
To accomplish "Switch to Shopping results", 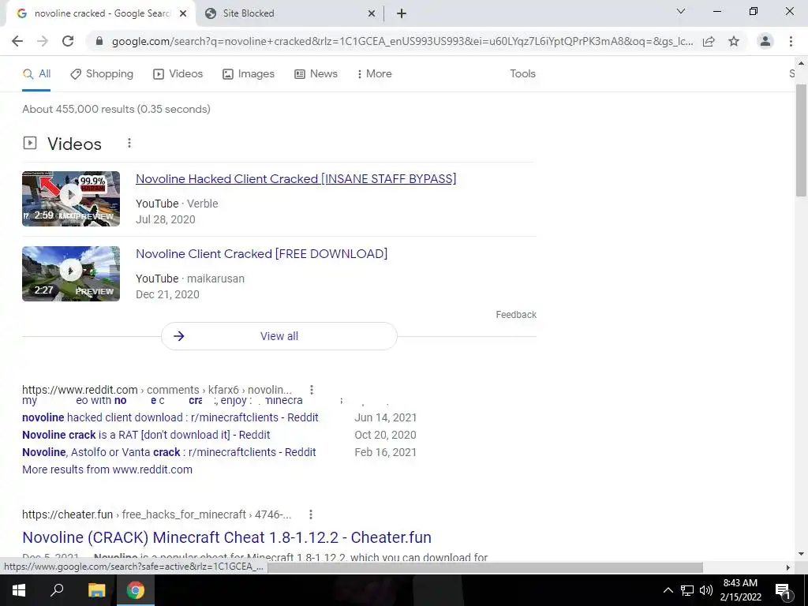I will coord(102,73).
